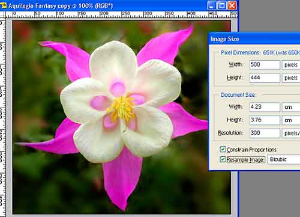Click the Resolution field showing 300
Image resolution: width=300 pixels, height=217 pixels.
tap(265, 133)
